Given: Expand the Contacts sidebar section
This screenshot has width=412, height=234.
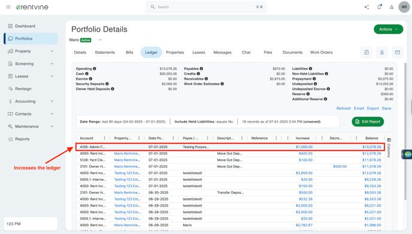Looking at the screenshot, I should coord(51,114).
